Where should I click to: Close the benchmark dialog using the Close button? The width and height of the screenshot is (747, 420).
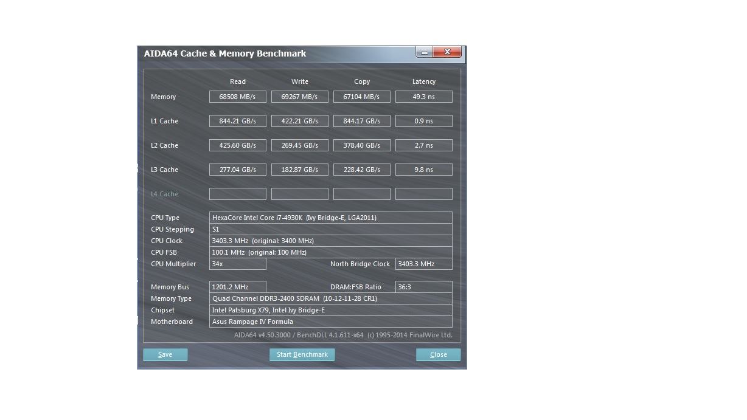pyautogui.click(x=438, y=354)
